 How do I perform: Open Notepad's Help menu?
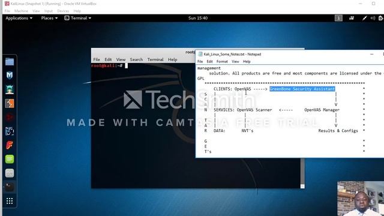tap(247, 62)
